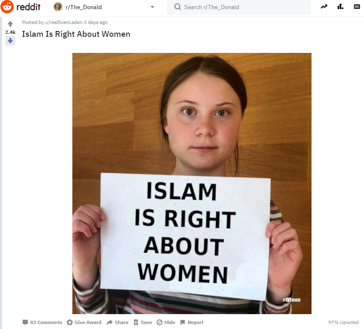
Task: Hide this post
Action: [x=166, y=322]
